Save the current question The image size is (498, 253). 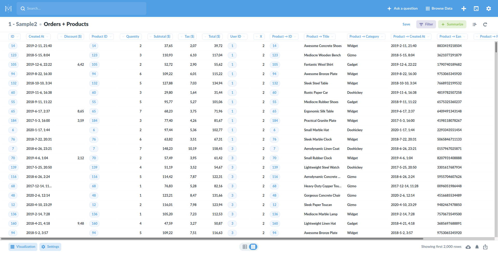(406, 24)
